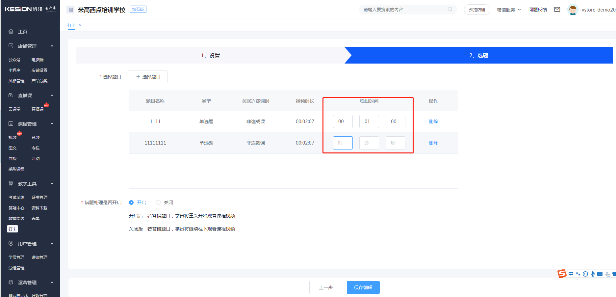The height and width of the screenshot is (297, 616).
Task: Collapse the 店铺管理 sidebar section
Action: point(52,46)
